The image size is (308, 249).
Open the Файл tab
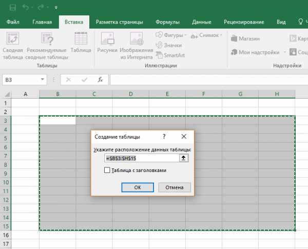click(13, 22)
